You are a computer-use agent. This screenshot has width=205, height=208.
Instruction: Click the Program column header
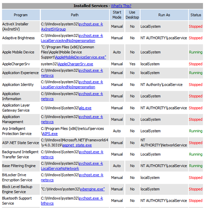tap(21, 15)
